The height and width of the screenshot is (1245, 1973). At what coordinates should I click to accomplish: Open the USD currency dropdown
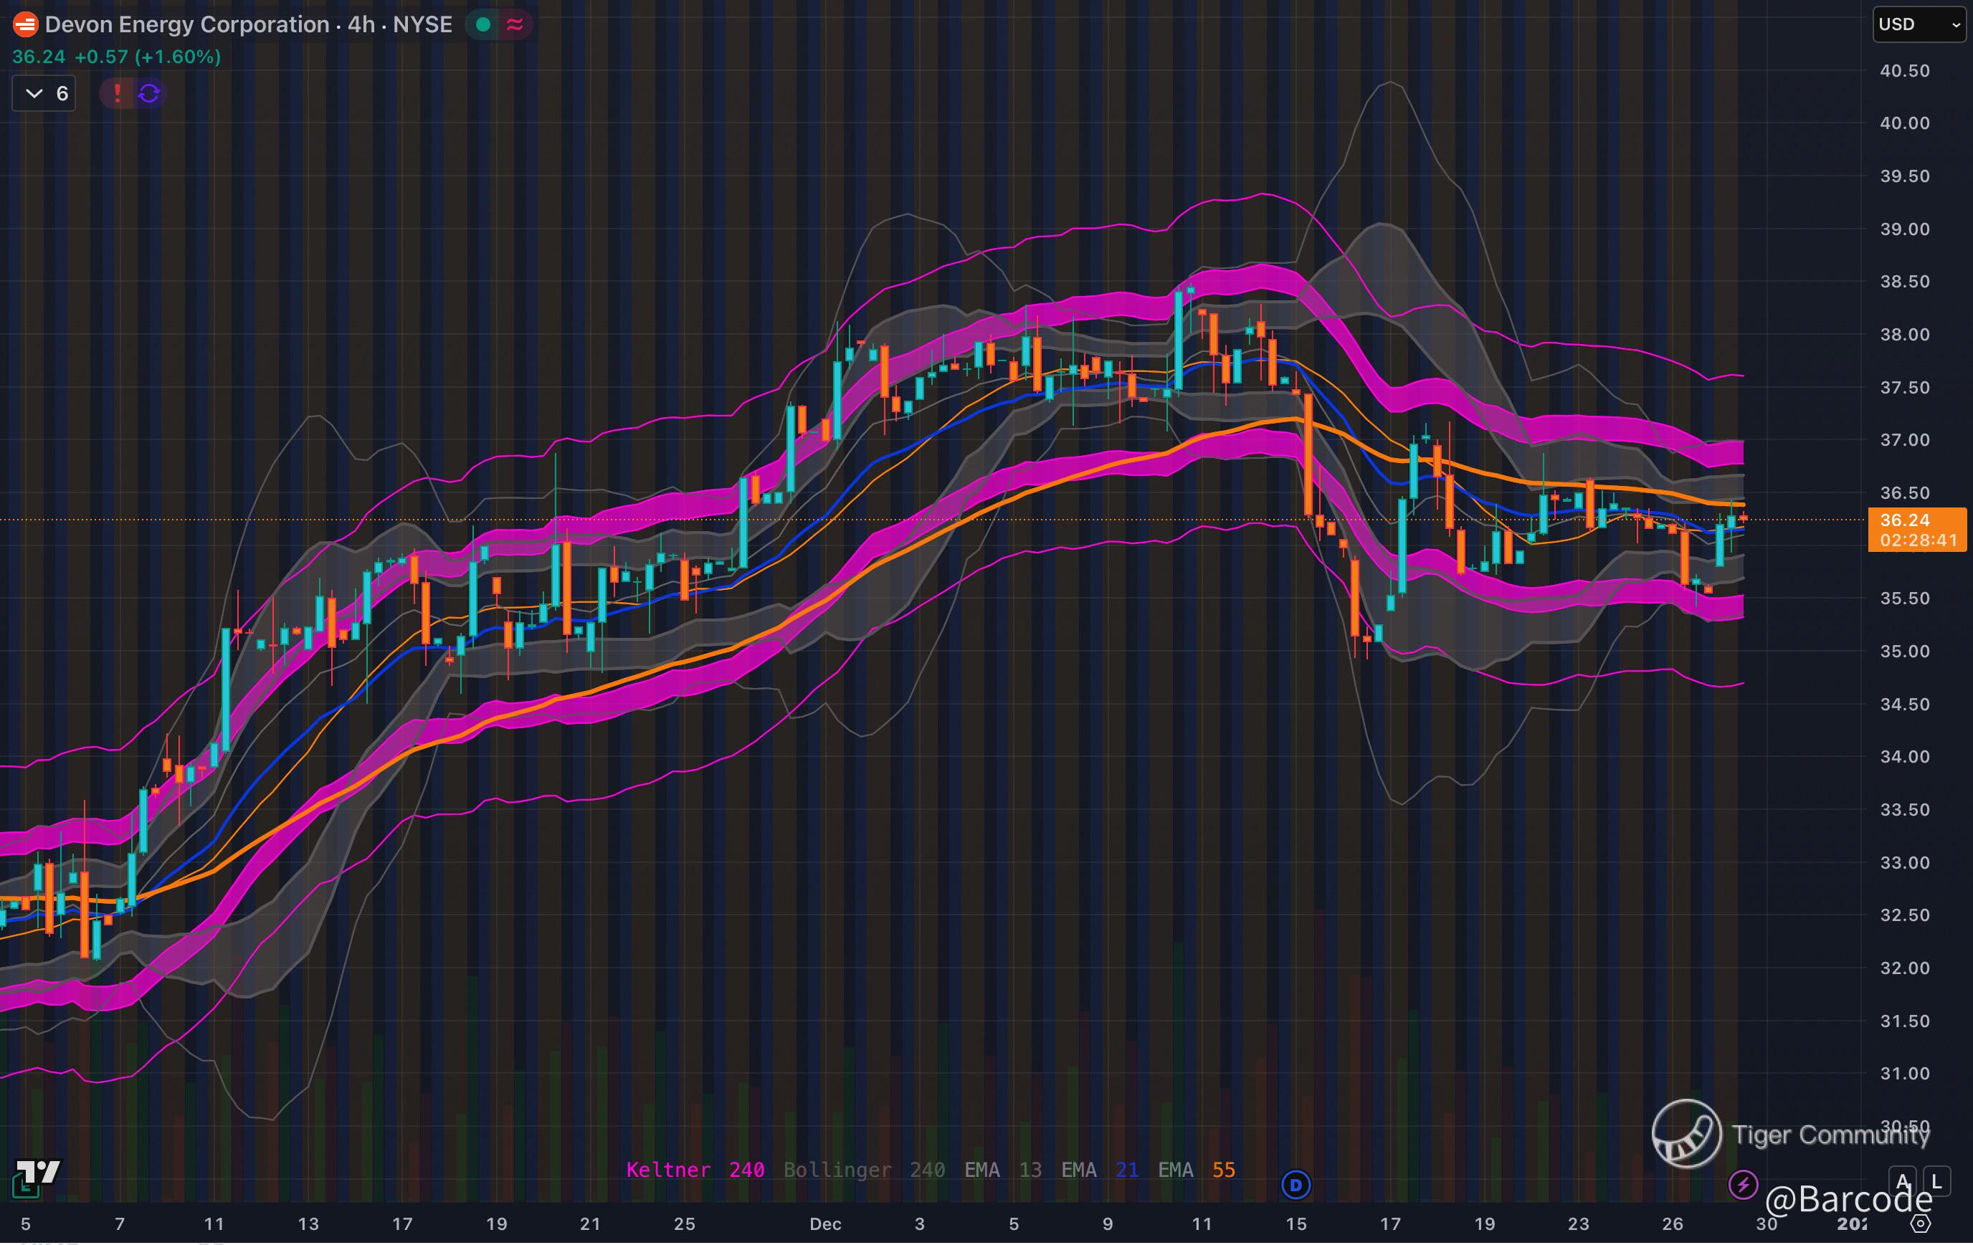click(1918, 24)
